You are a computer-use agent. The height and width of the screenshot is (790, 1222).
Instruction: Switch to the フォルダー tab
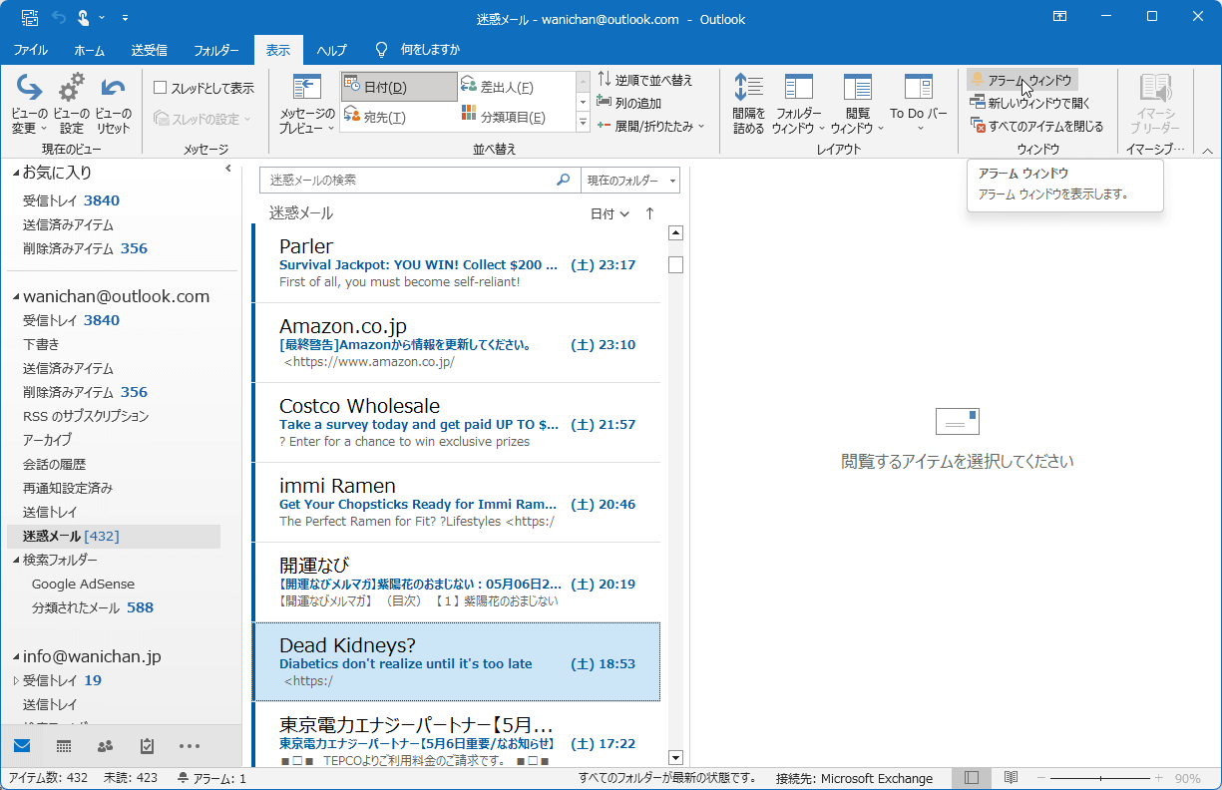click(x=216, y=50)
